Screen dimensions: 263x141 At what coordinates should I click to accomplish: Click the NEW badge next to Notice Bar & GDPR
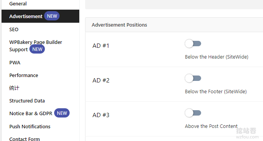(x=62, y=113)
